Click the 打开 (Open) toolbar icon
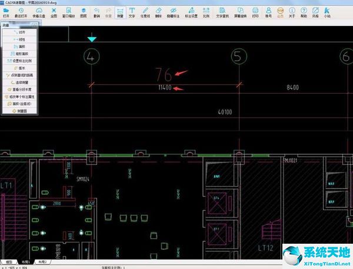353x269 pixels. [6, 13]
